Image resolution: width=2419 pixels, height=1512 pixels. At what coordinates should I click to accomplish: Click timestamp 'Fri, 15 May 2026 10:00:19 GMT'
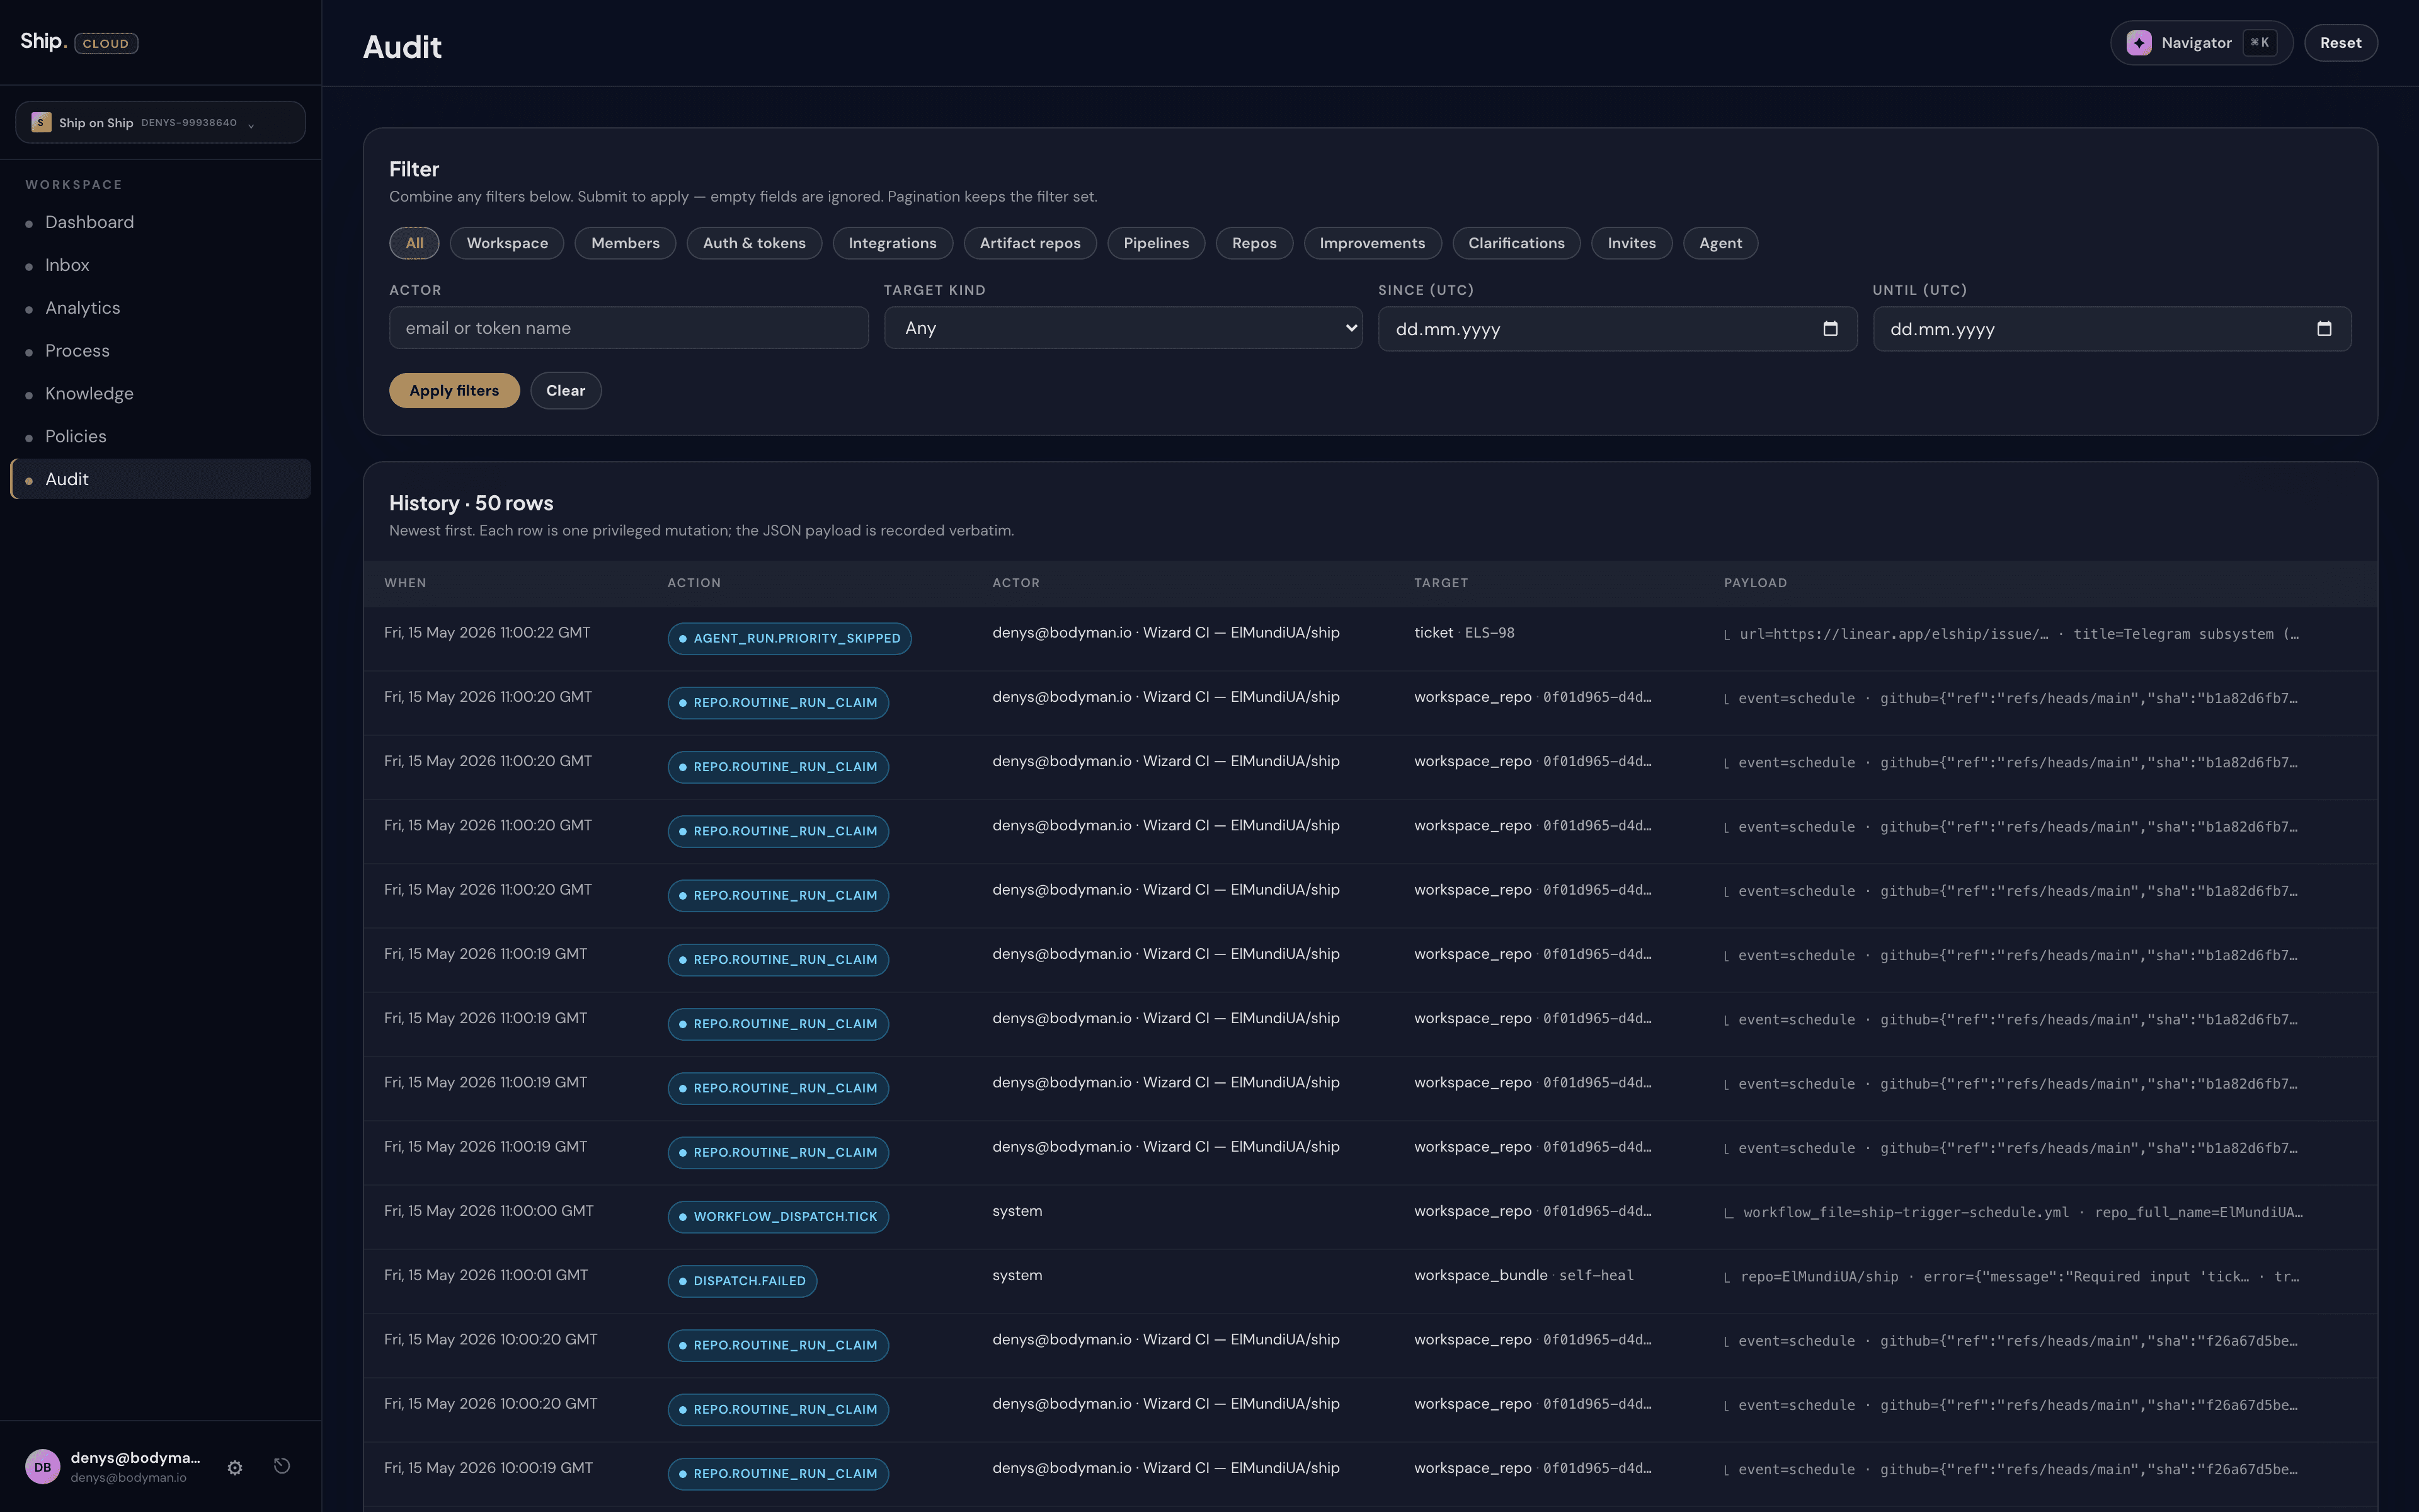[x=488, y=1468]
